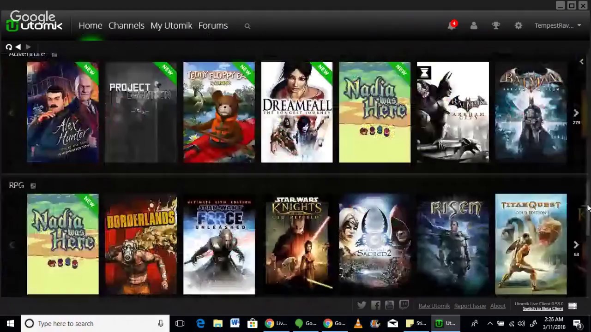591x332 pixels.
Task: Select the Project Graviton game cover
Action: coord(141,112)
